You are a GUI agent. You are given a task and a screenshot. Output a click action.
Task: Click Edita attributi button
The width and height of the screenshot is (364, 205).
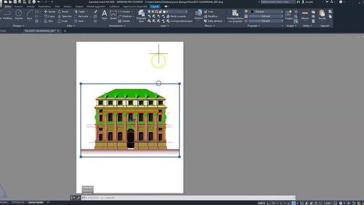coord(213,21)
